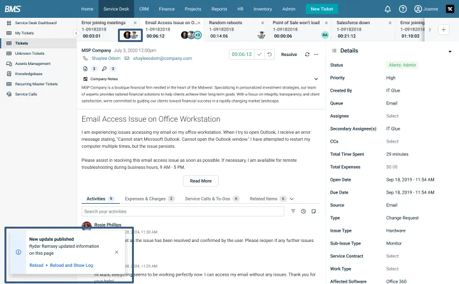Open activity time history clock icon
Viewport: 459px width, 284px height.
[x=303, y=211]
